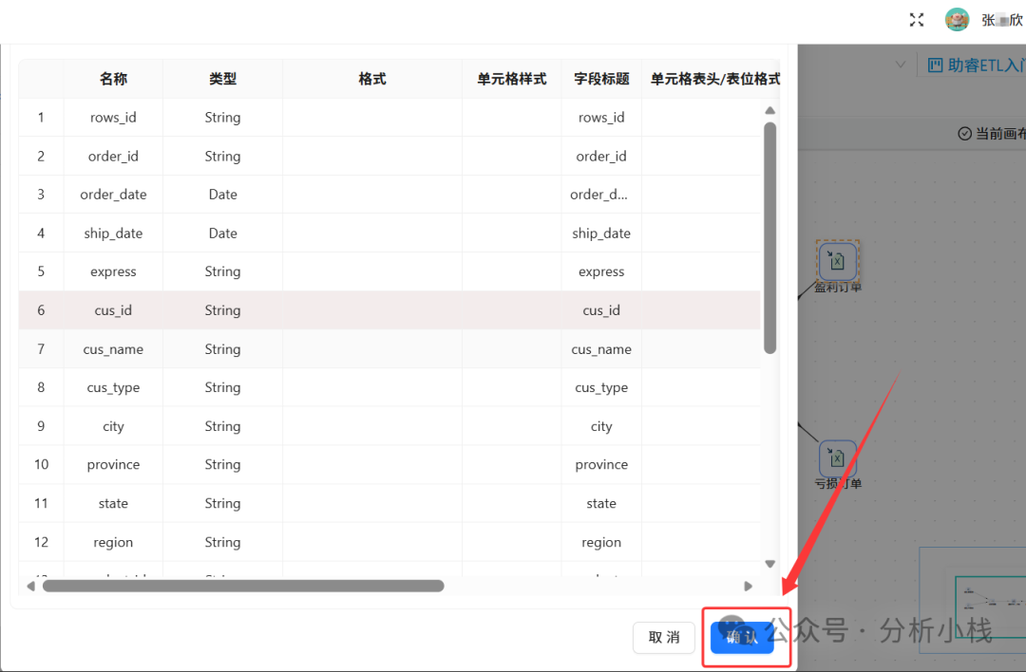
Task: Click row number 12
Action: coord(41,542)
